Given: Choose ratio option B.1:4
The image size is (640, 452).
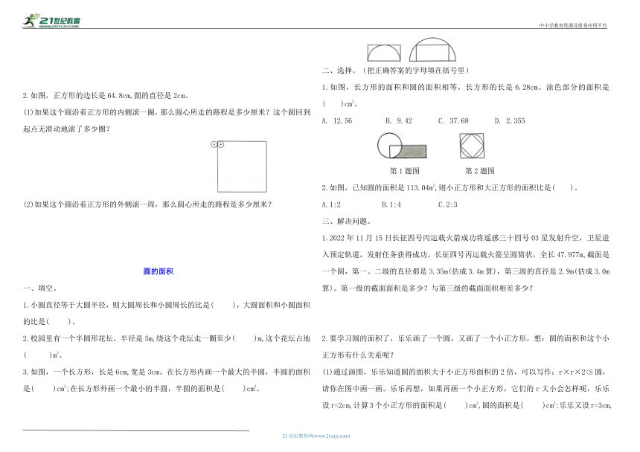Looking at the screenshot, I should click(x=391, y=204).
